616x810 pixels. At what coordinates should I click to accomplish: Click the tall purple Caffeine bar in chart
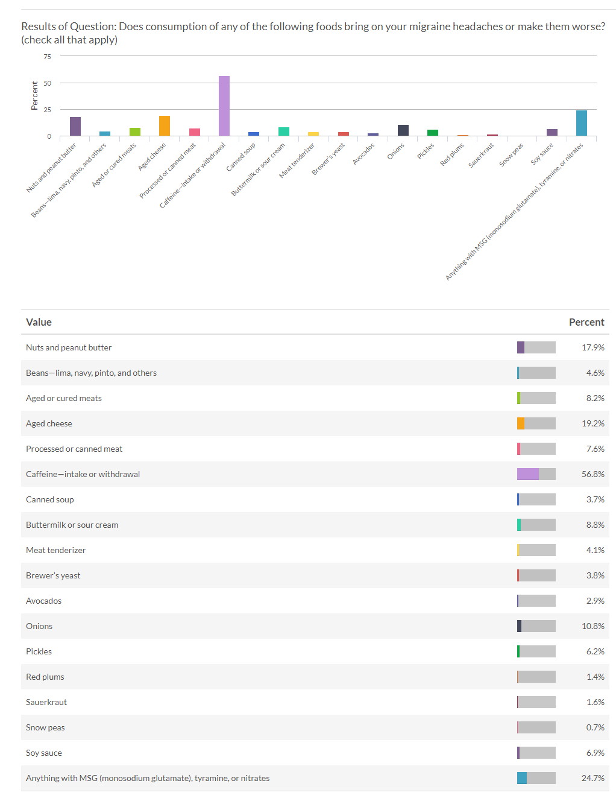pos(224,106)
